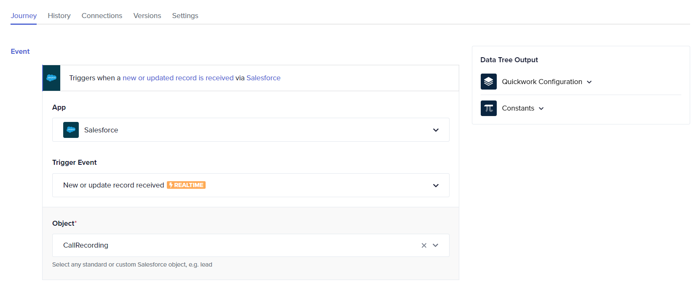The image size is (699, 288).
Task: Click the App field label
Action: [x=59, y=107]
